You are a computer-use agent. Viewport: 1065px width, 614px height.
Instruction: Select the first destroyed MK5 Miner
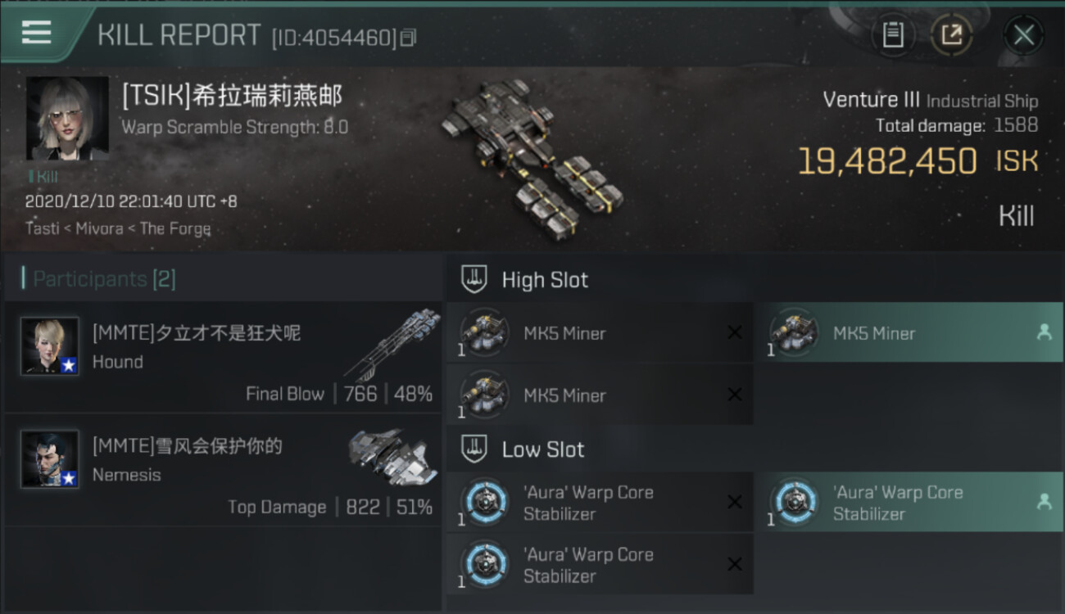[600, 332]
